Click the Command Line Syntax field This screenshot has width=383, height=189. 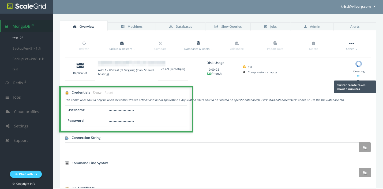212,172
